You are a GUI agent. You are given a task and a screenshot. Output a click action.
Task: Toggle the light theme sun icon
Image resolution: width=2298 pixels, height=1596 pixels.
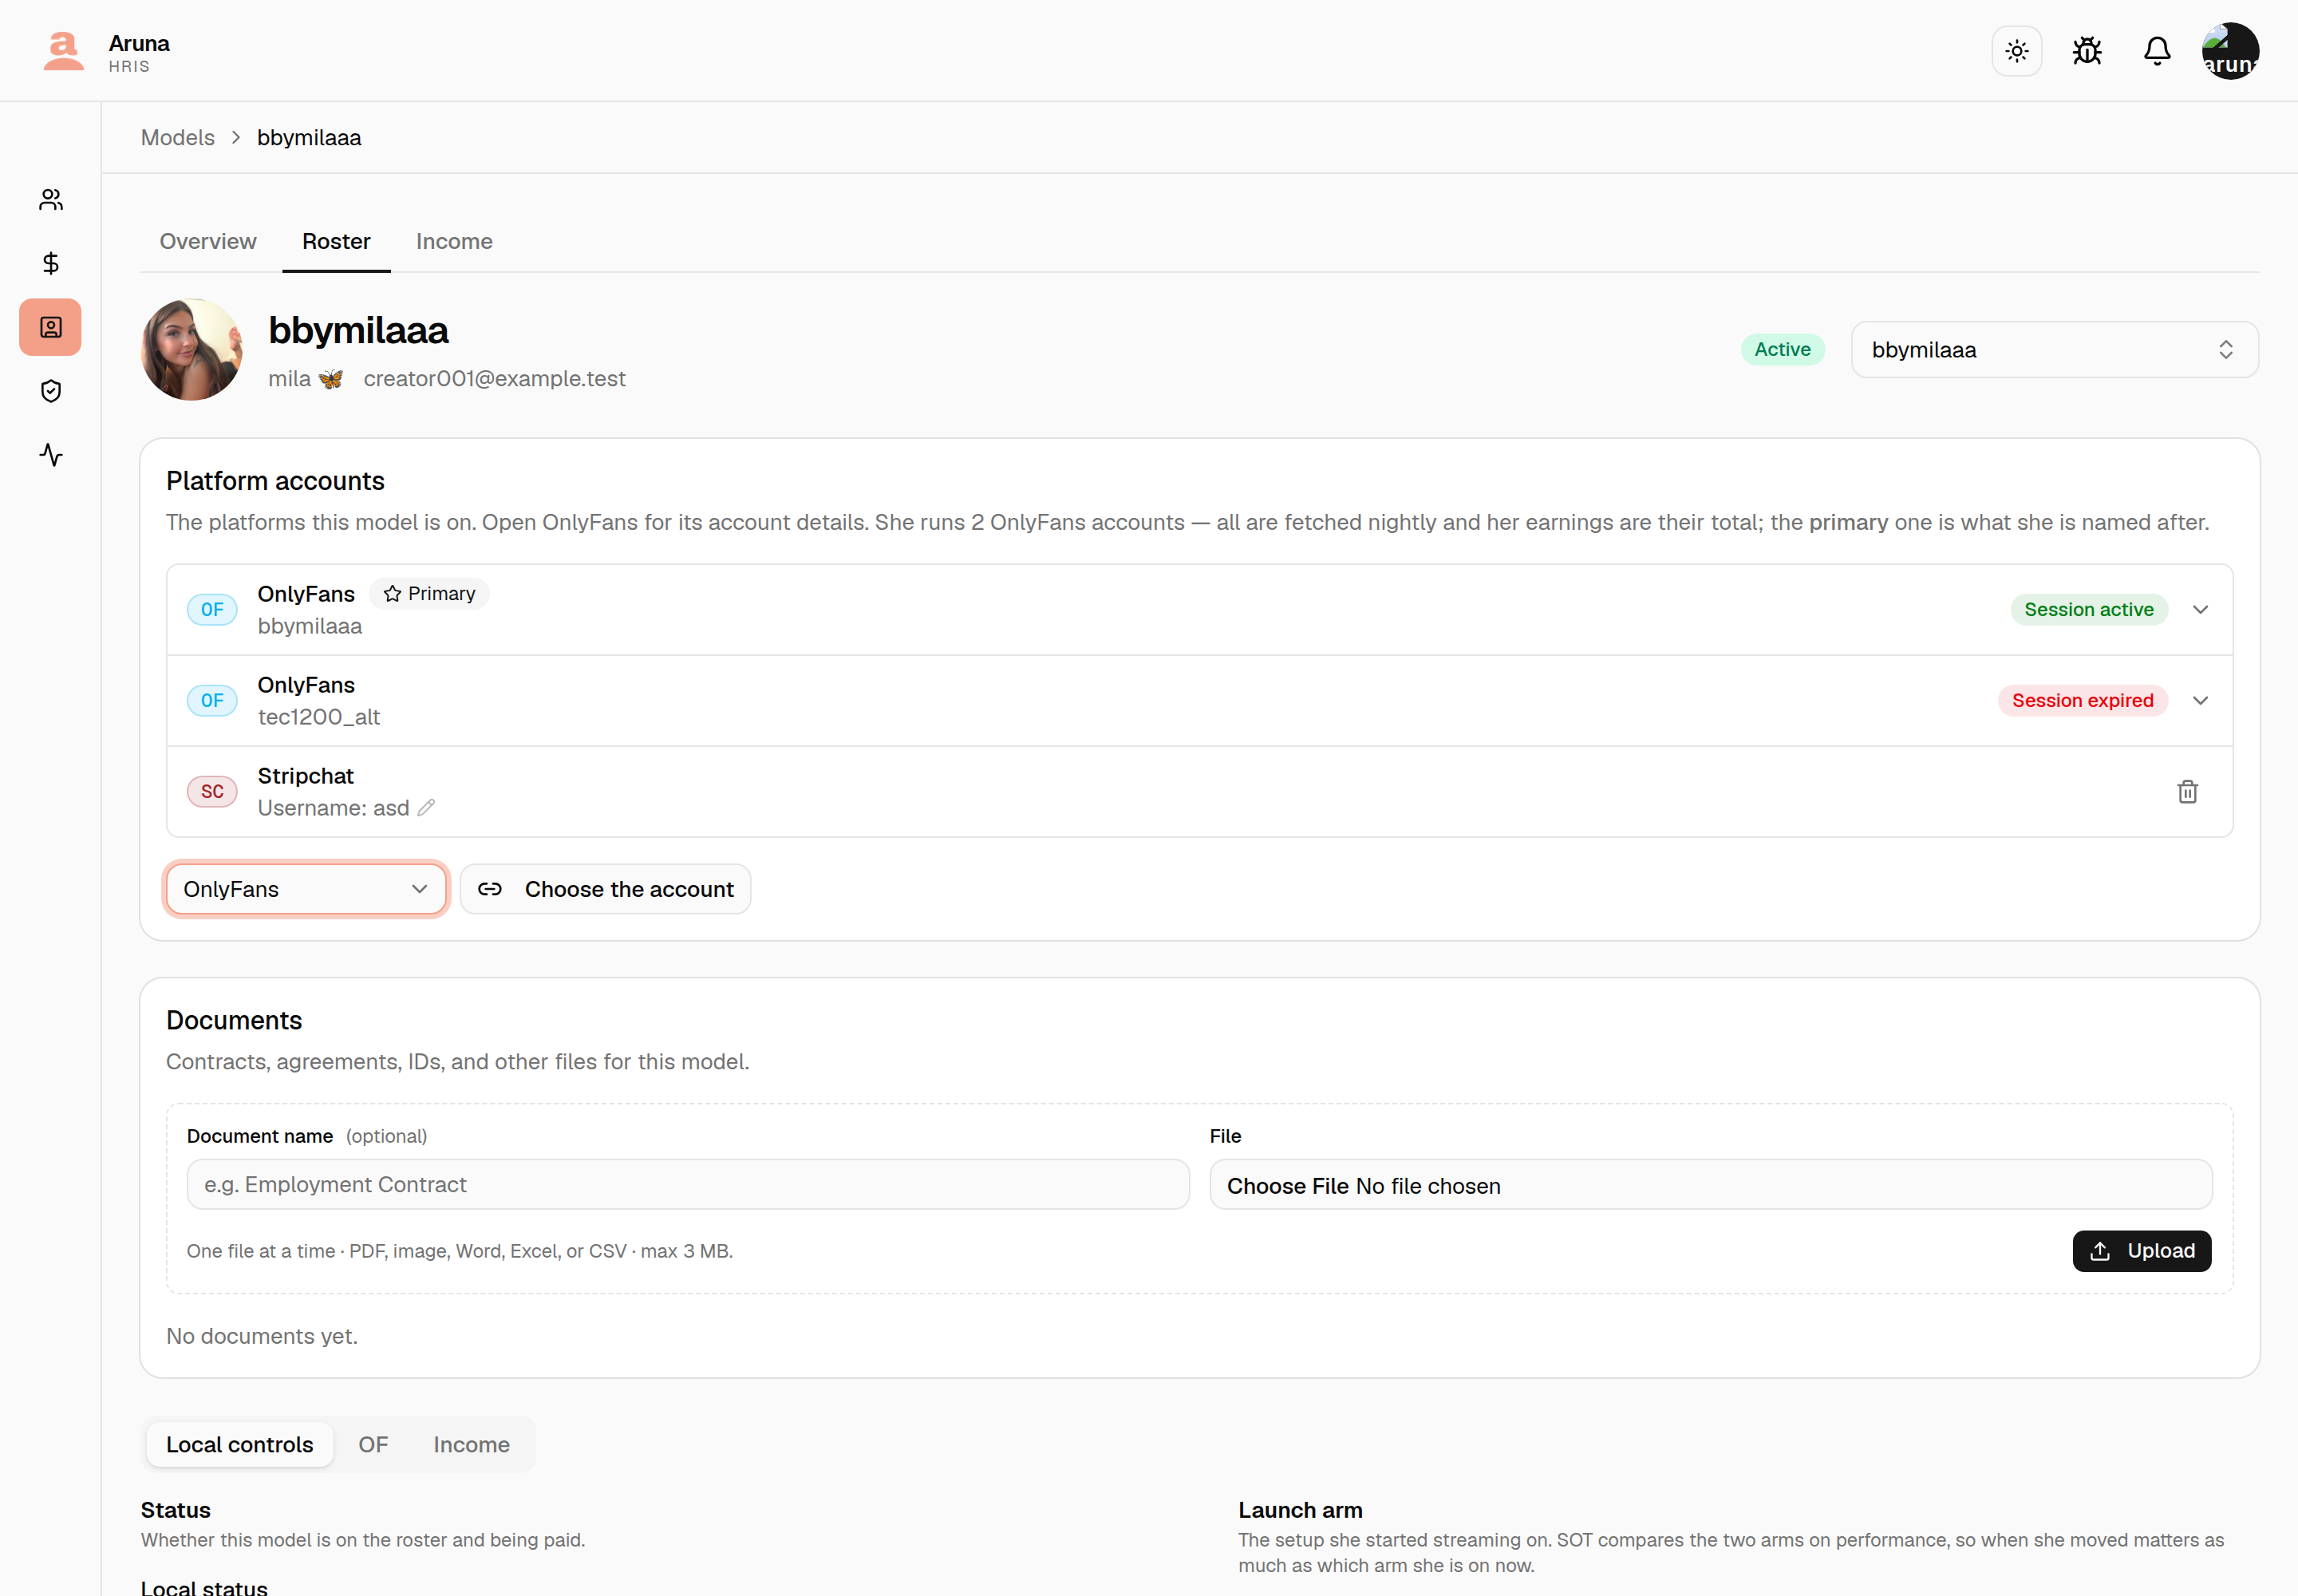click(x=2016, y=51)
